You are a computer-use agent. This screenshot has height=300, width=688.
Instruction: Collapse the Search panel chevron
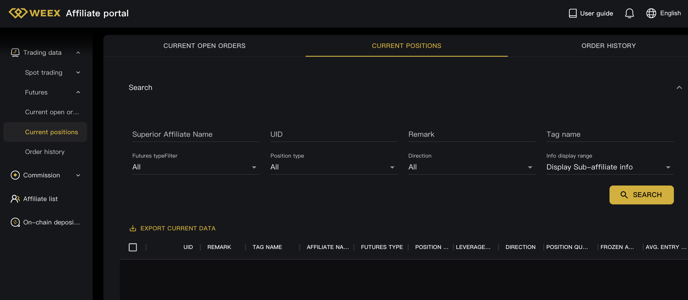point(679,88)
